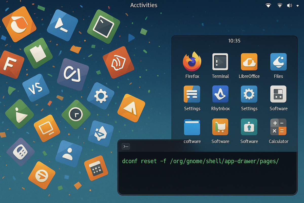Open the shopping cart Software icon
The height and width of the screenshot is (203, 304).
click(x=220, y=127)
